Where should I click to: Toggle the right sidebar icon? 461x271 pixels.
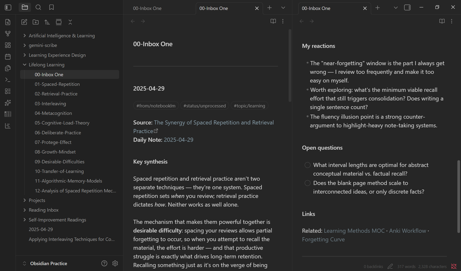[407, 8]
